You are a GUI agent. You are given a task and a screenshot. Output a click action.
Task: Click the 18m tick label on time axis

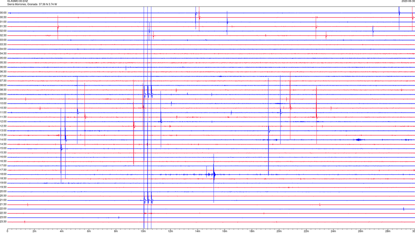click(252, 231)
